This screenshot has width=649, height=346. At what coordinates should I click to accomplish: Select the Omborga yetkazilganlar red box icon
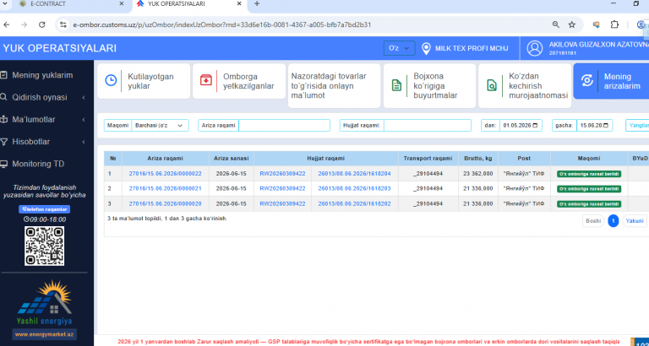[x=206, y=80]
